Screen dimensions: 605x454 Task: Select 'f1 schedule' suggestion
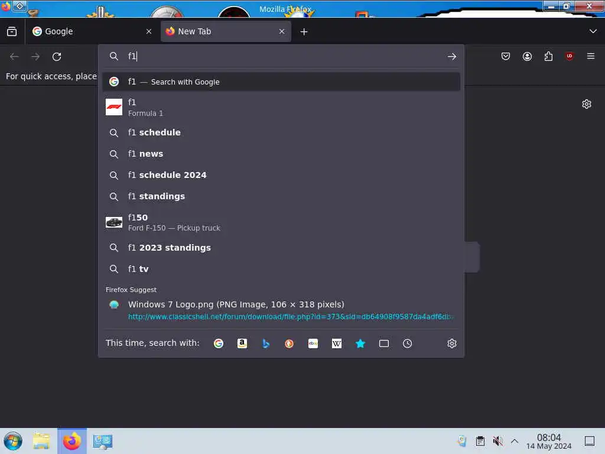click(x=281, y=132)
